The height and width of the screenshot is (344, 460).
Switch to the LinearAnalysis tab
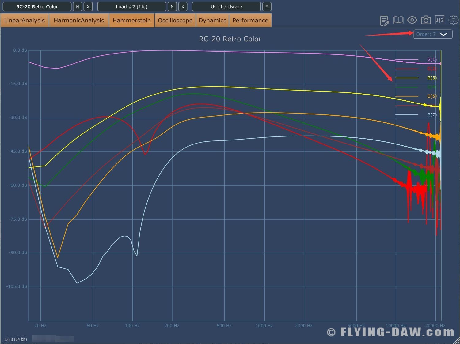25,20
